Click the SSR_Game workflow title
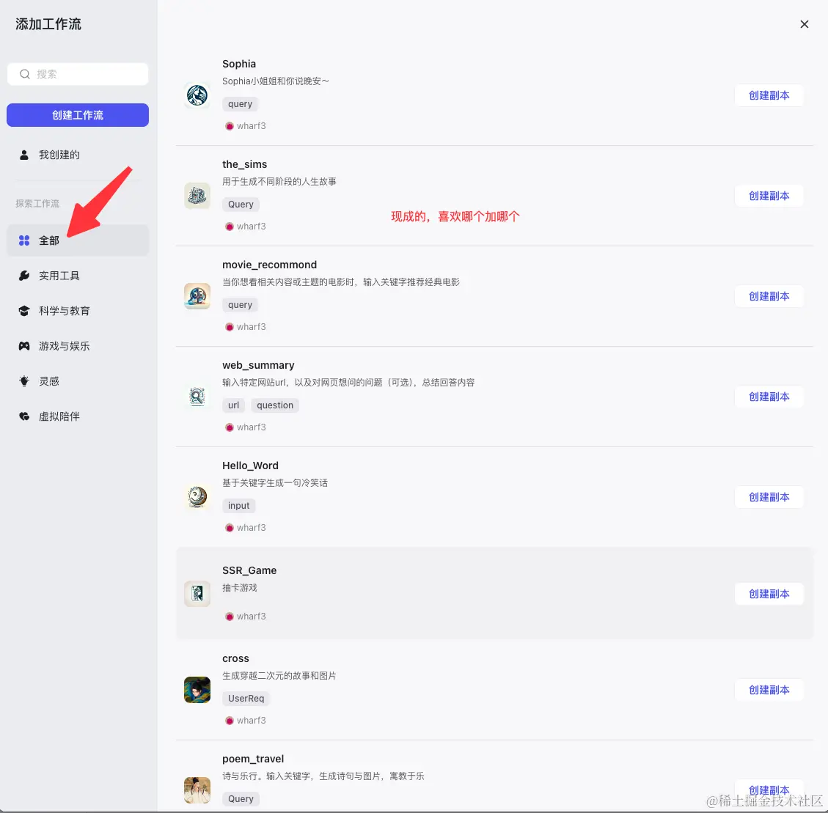828x813 pixels. [249, 570]
